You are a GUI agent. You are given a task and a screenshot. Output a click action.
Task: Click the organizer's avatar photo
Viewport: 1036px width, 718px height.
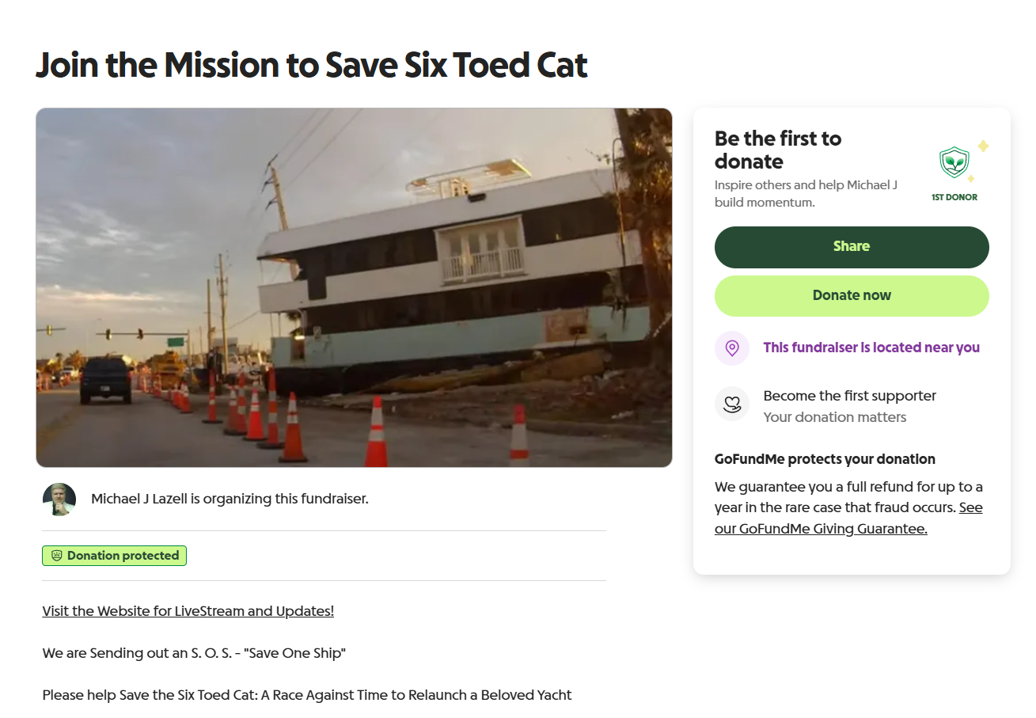pos(59,500)
